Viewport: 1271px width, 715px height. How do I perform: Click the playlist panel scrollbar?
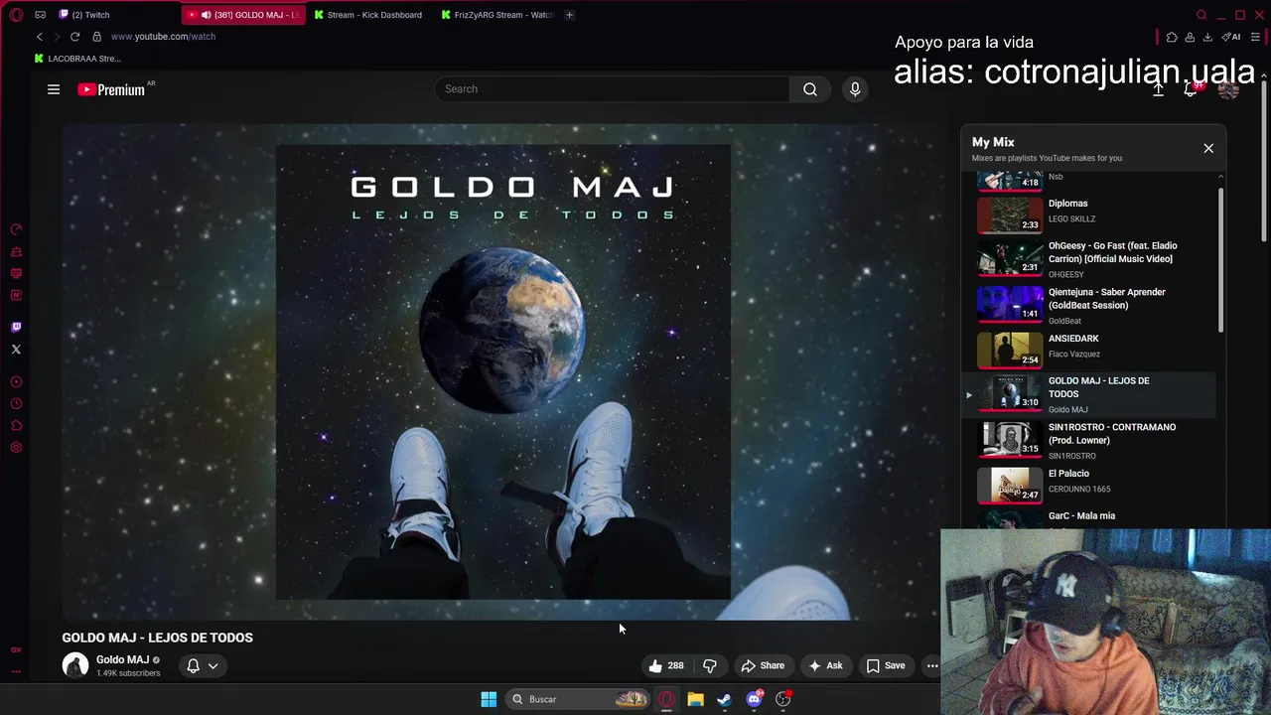pos(1221,260)
